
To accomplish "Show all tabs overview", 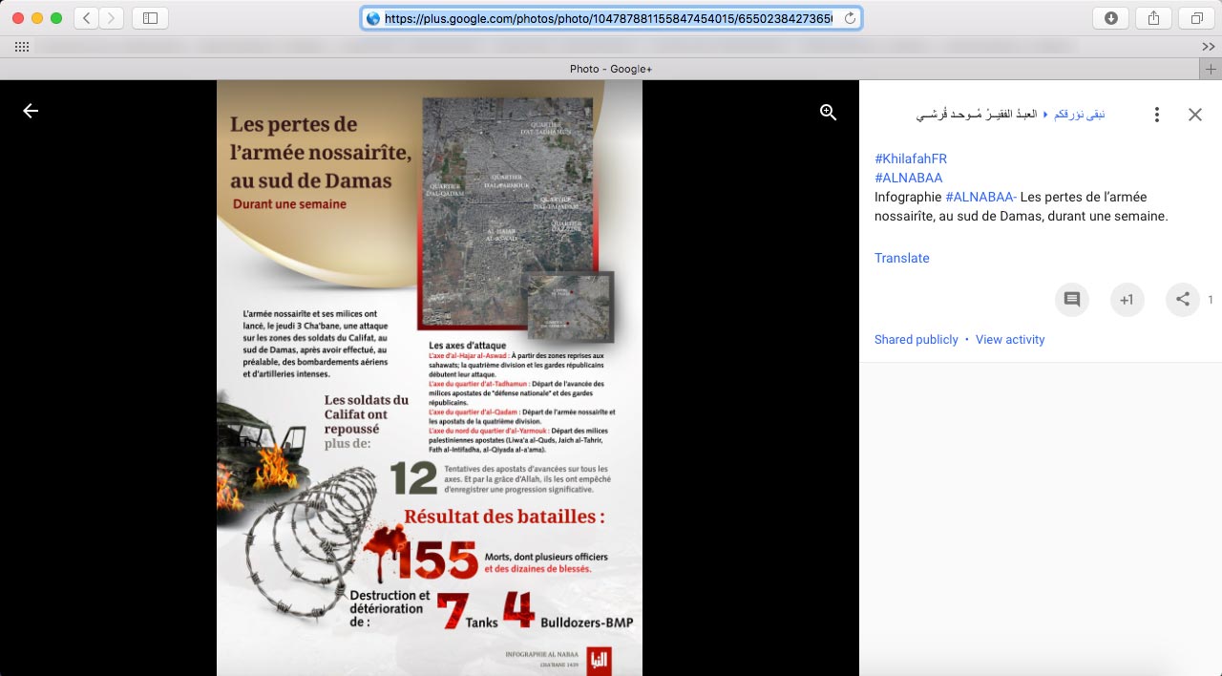I will (1196, 18).
